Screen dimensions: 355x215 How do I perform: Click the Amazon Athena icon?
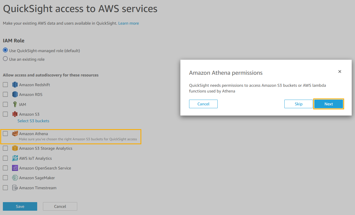[x=15, y=134]
